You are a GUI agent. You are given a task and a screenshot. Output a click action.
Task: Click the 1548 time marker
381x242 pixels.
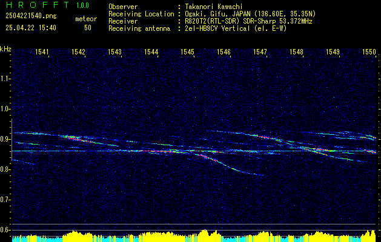296,51
